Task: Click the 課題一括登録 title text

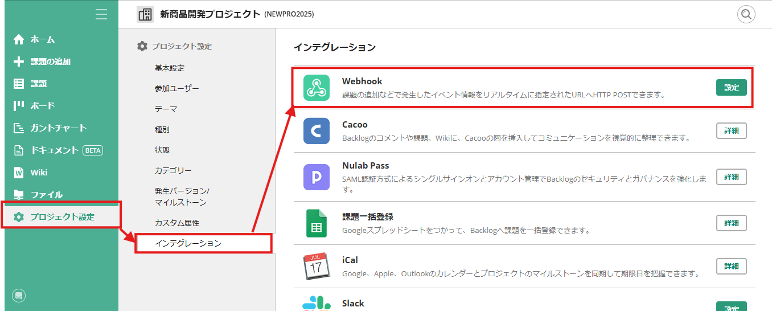Action: click(x=368, y=217)
